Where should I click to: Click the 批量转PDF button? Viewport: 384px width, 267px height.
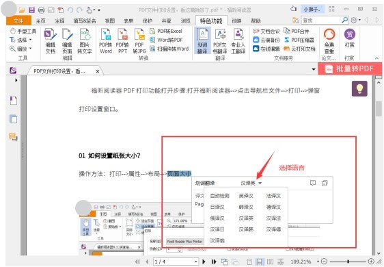pyautogui.click(x=350, y=68)
